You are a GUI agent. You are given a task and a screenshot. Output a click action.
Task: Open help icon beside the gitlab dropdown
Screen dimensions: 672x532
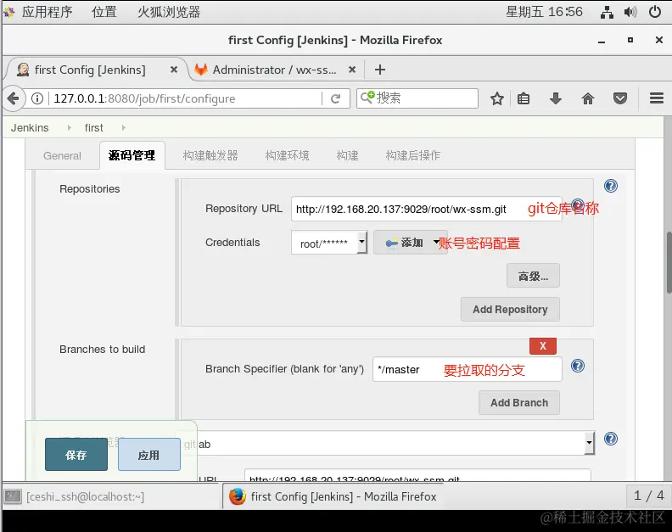[610, 439]
